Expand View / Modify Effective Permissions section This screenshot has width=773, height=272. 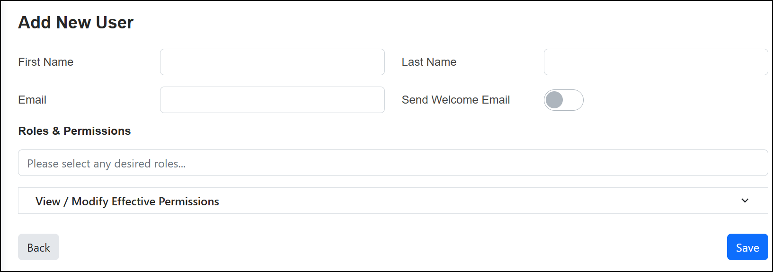coord(392,201)
